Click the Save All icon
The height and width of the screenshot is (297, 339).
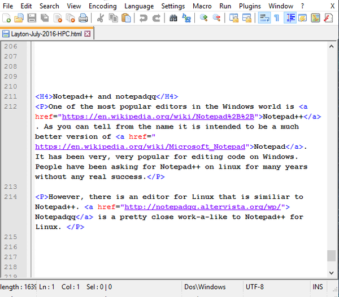[x=45, y=18]
